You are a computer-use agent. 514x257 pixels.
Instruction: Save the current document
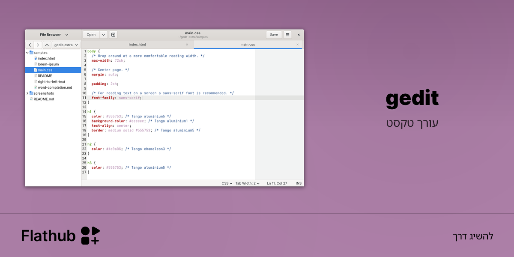tap(274, 35)
